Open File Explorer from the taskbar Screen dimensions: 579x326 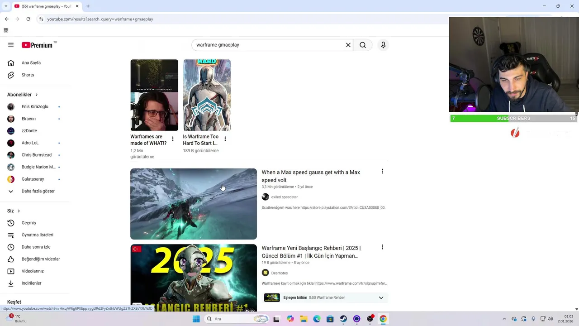click(304, 319)
